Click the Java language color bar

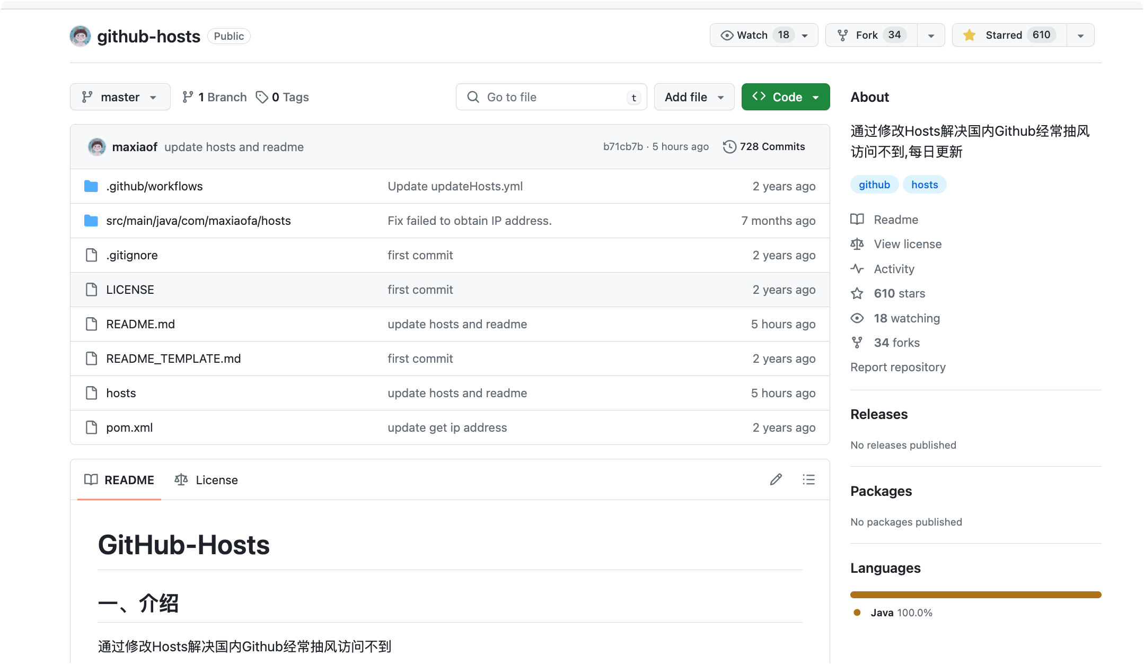[975, 595]
